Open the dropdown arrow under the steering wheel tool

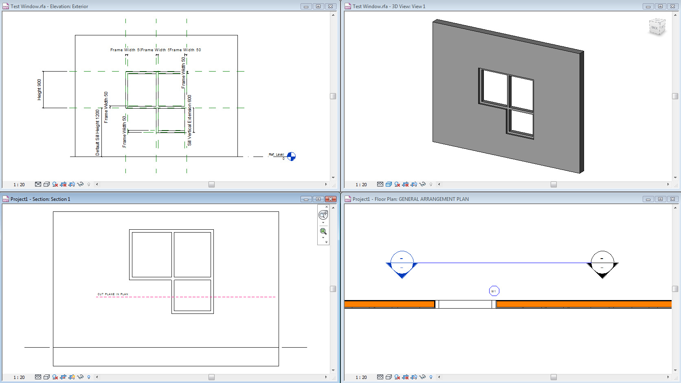coord(323,222)
